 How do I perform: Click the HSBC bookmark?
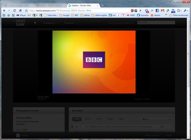[x=131, y=15]
